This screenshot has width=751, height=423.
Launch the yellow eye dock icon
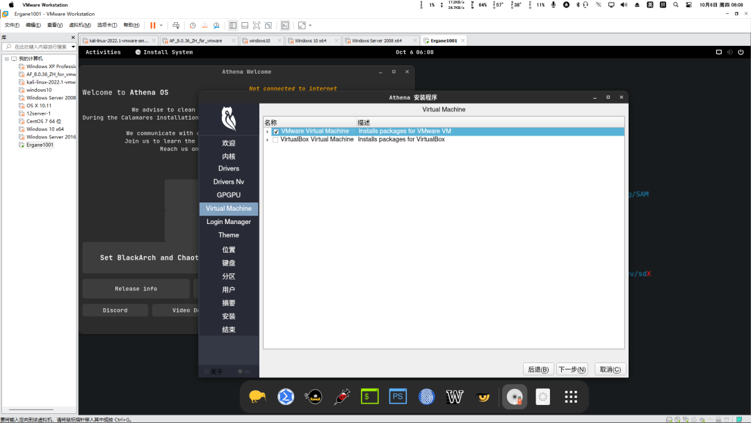(x=483, y=397)
